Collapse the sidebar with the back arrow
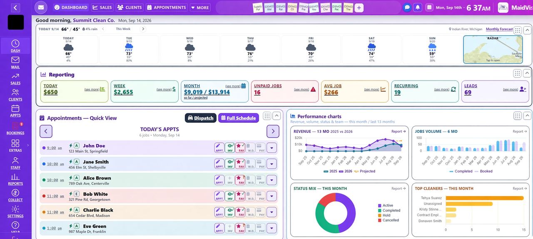 pos(15,7)
